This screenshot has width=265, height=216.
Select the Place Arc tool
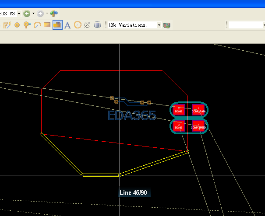click(x=37, y=25)
